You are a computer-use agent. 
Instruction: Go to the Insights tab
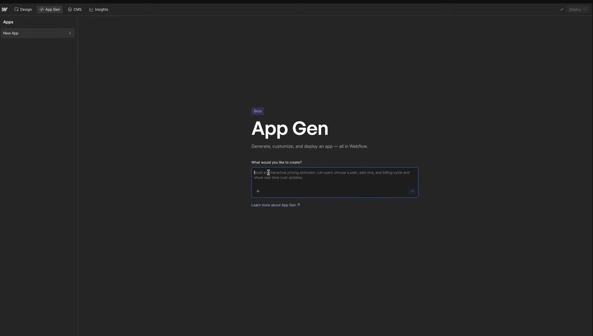pos(99,9)
